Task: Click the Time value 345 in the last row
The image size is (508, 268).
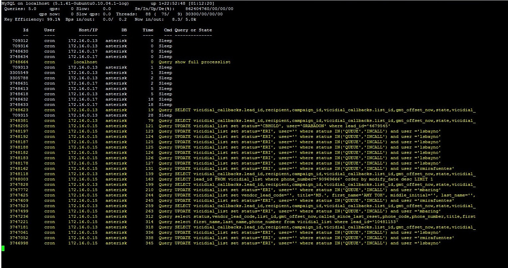Action: 149,243
